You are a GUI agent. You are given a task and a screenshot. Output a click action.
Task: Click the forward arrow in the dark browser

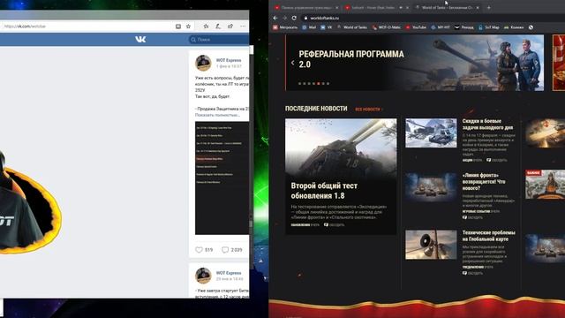(284, 18)
